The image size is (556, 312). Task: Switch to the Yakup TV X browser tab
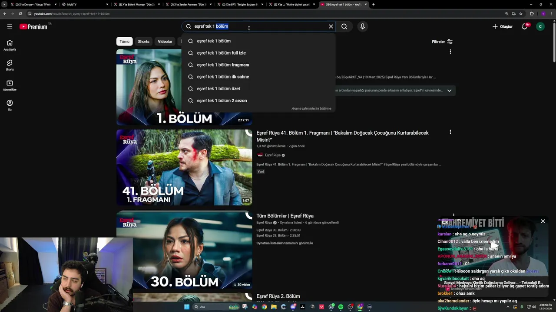[x=34, y=4]
